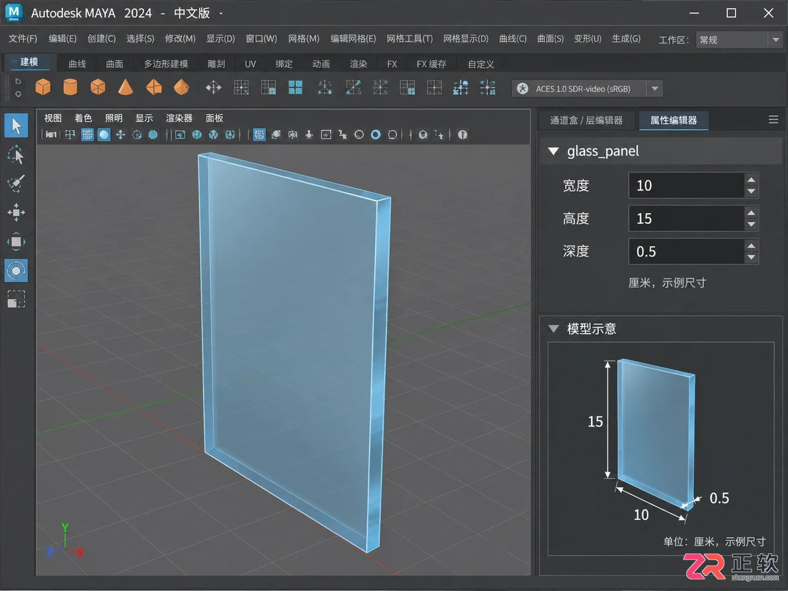Activate the Rotate tool in toolbox
The height and width of the screenshot is (591, 788).
(x=16, y=270)
